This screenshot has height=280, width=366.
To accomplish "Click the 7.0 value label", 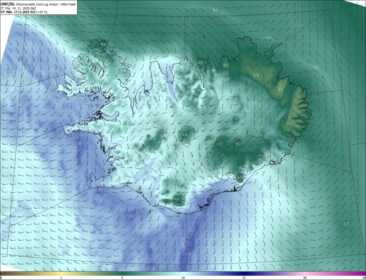I will tap(316, 68).
